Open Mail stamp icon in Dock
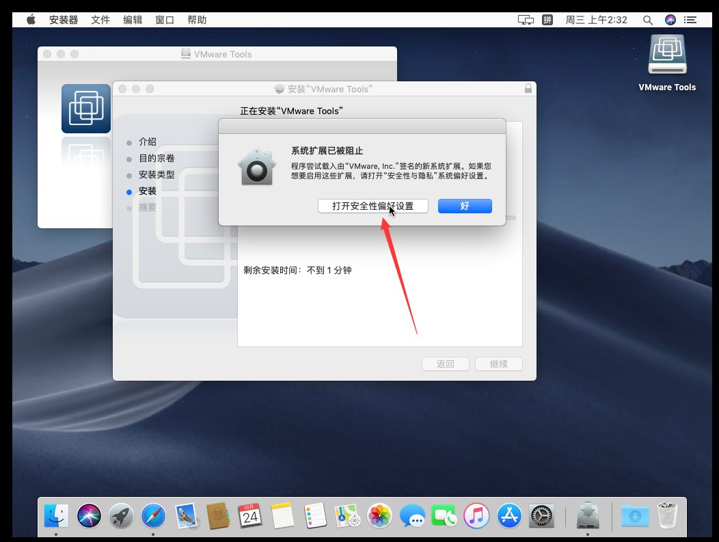 [186, 516]
